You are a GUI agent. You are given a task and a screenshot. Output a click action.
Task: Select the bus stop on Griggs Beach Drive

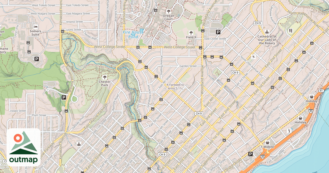point(156,10)
